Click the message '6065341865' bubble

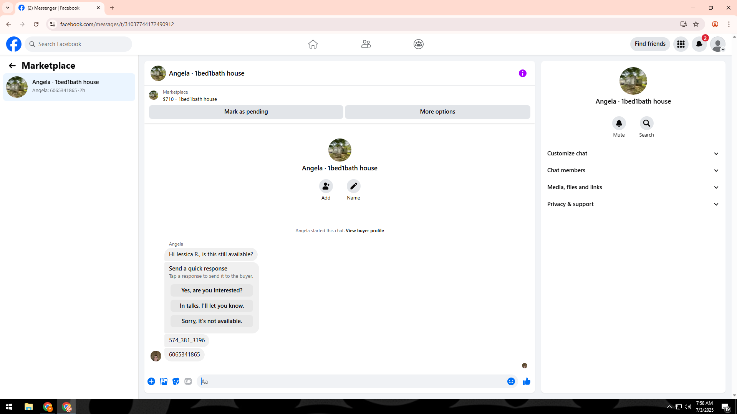tap(184, 355)
